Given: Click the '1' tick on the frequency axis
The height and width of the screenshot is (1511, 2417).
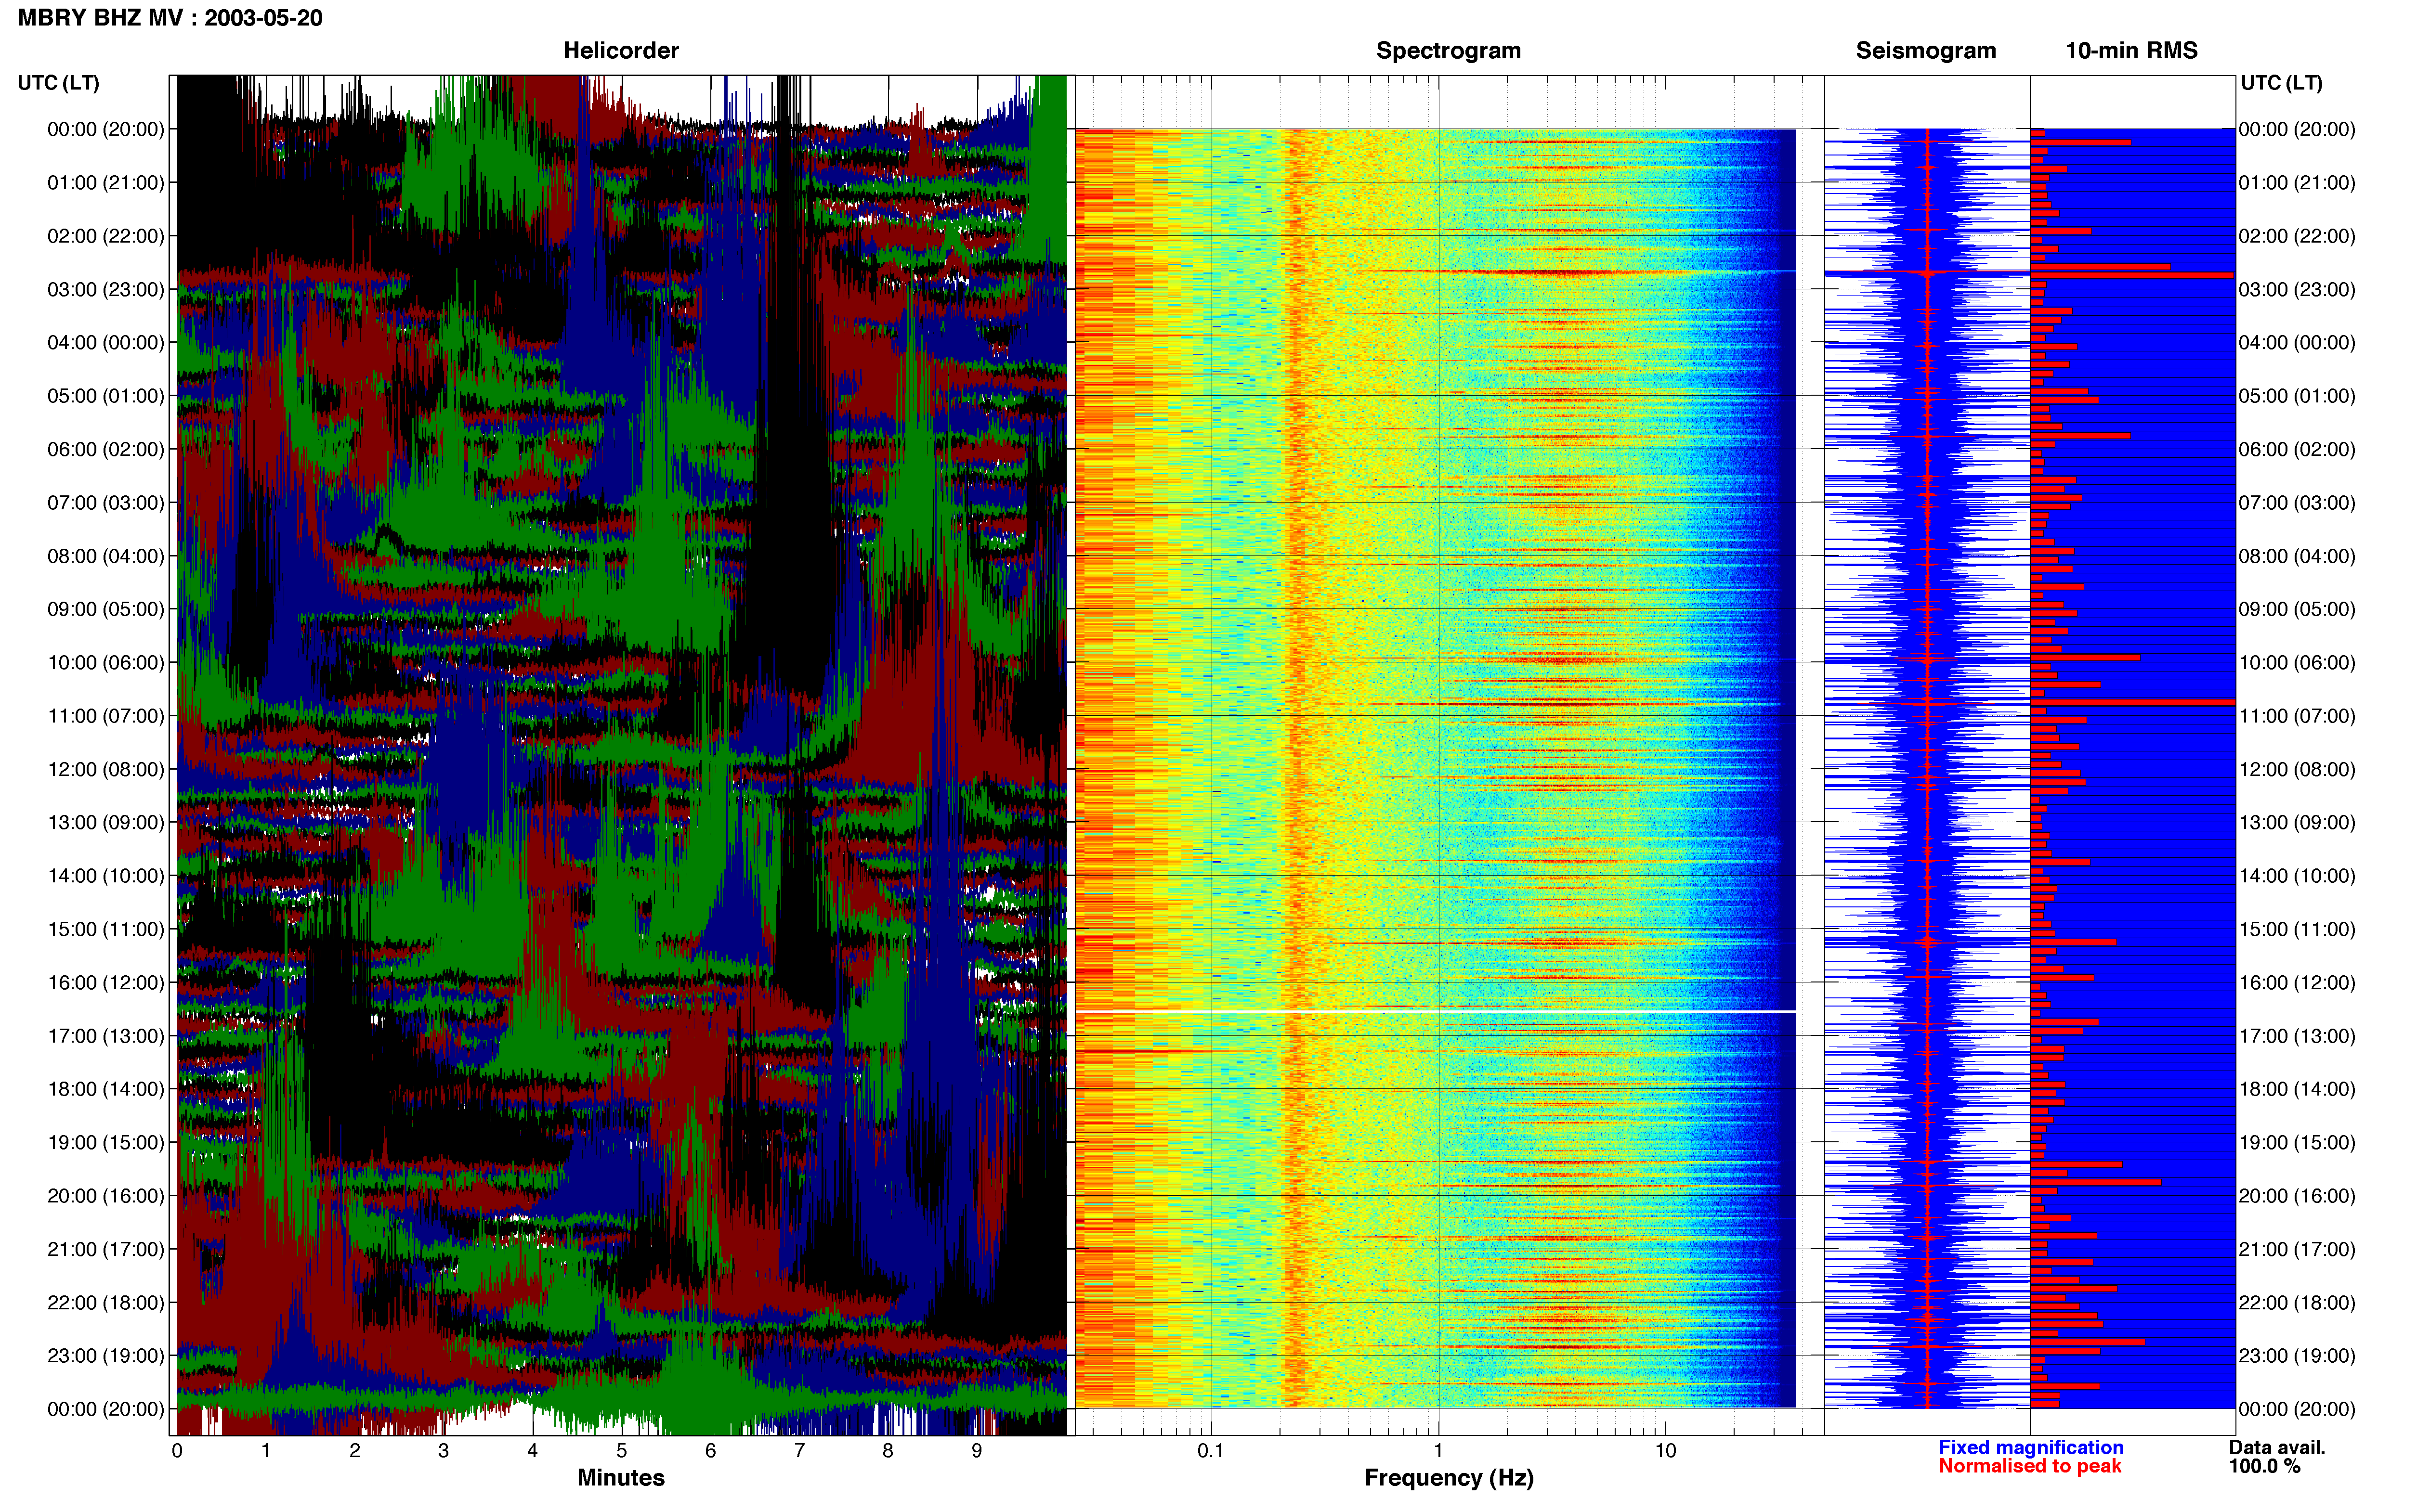Looking at the screenshot, I should click(x=1438, y=1451).
